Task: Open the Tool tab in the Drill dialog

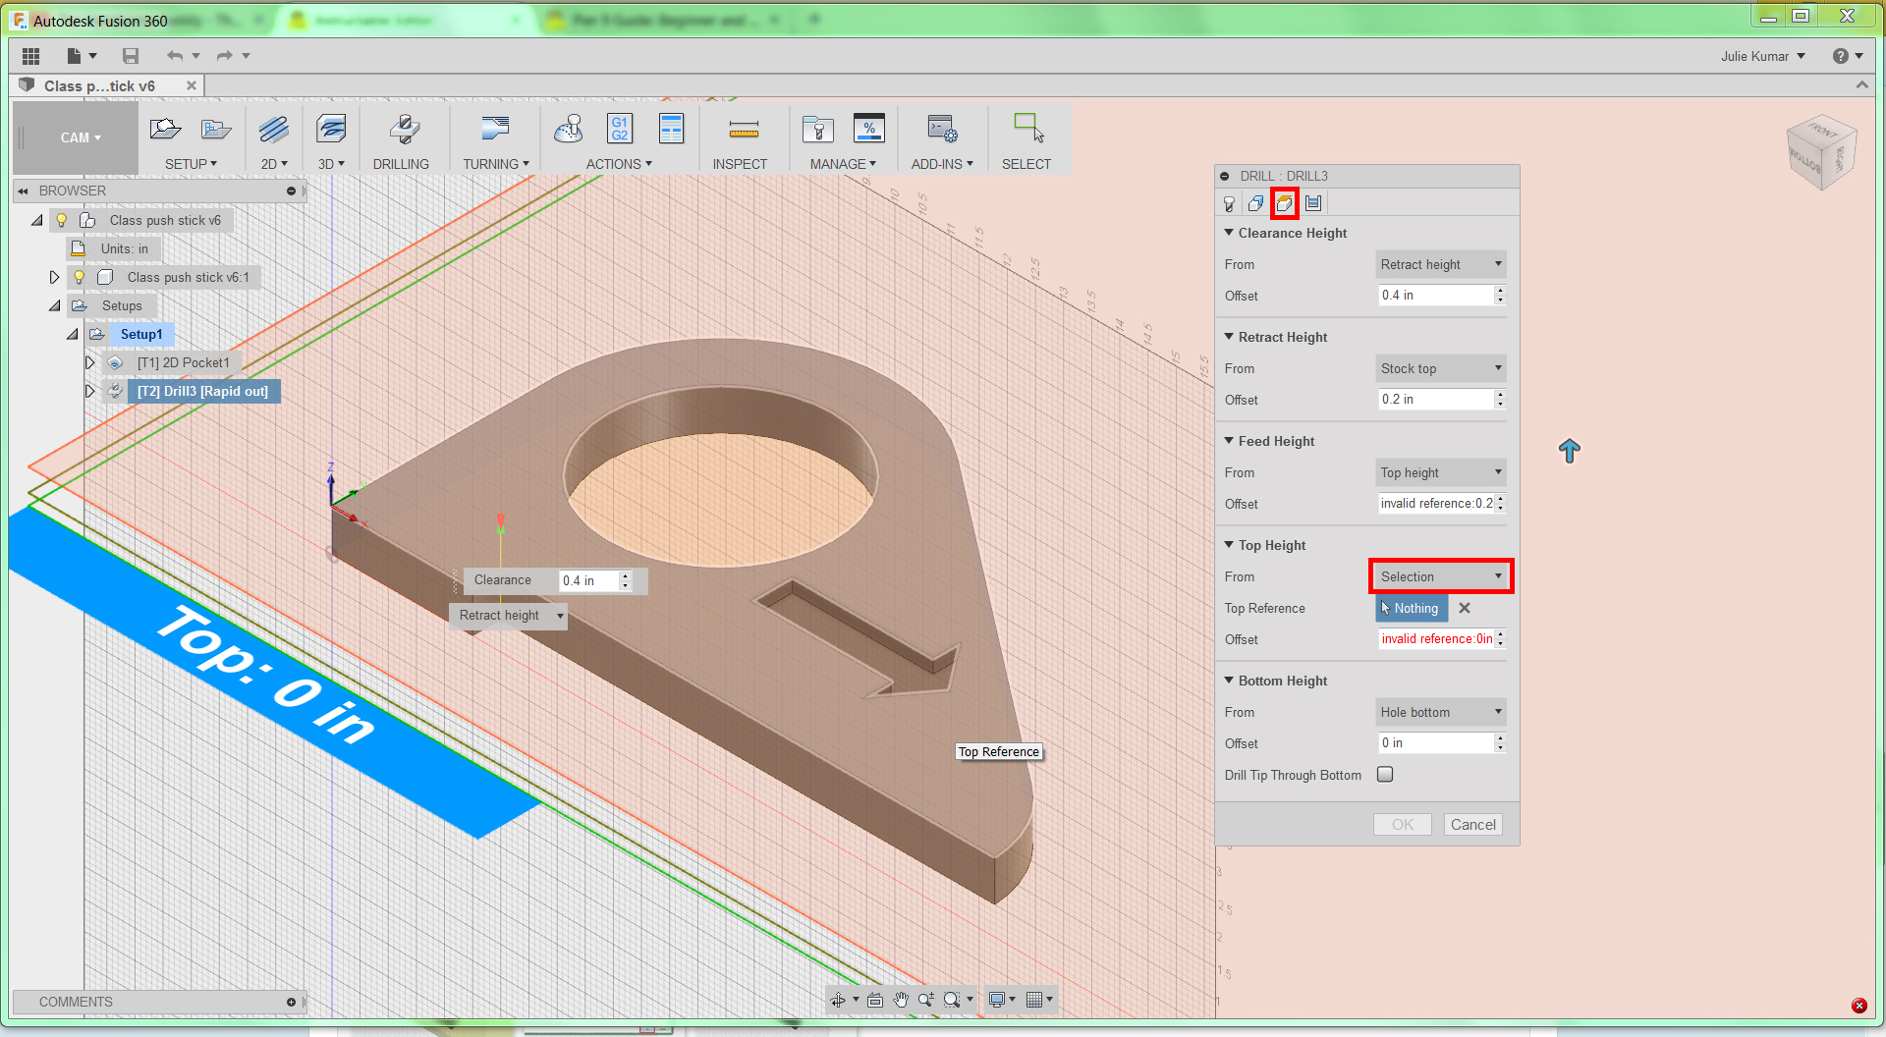Action: (x=1229, y=203)
